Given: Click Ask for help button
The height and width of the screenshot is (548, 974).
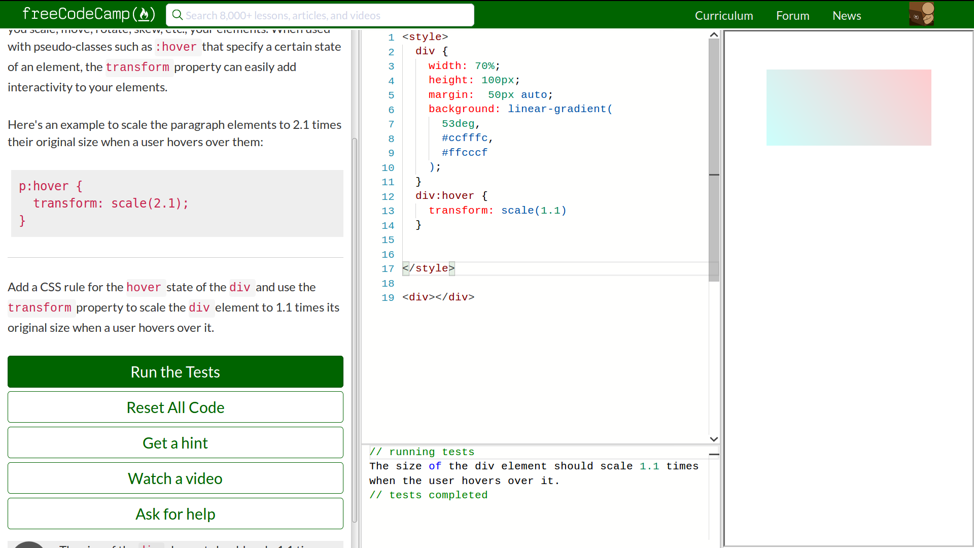Looking at the screenshot, I should (x=176, y=514).
